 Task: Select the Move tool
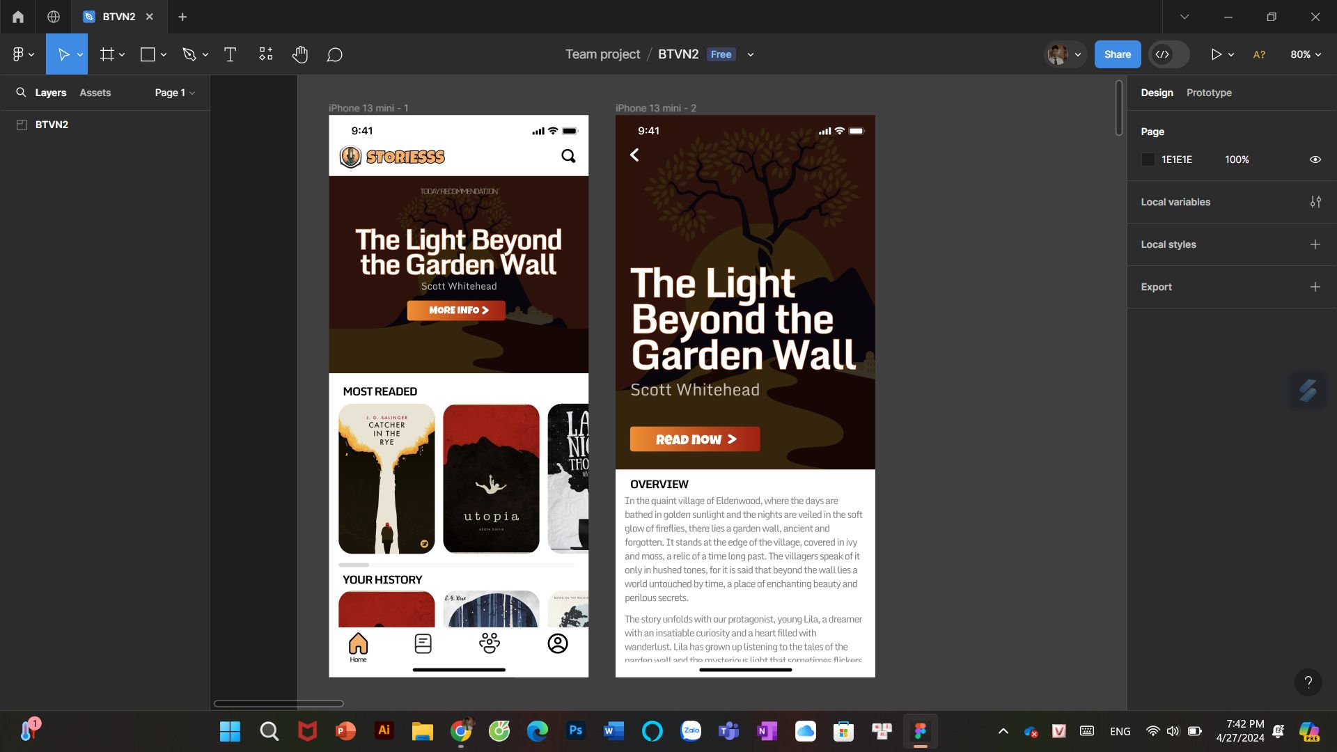(63, 54)
